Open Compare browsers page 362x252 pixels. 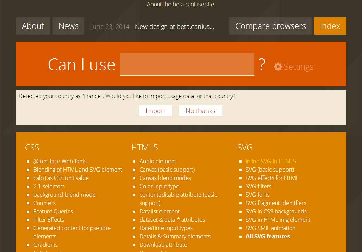point(270,26)
